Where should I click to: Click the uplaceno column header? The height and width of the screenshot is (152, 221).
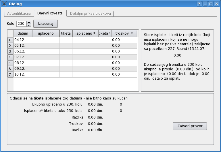click(46, 33)
